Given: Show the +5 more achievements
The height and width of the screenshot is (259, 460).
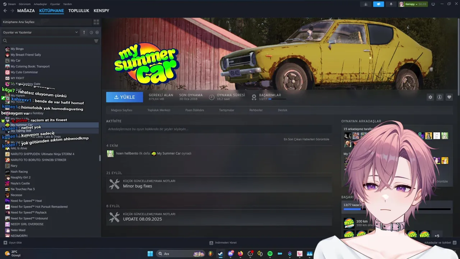Looking at the screenshot, I should (x=437, y=236).
